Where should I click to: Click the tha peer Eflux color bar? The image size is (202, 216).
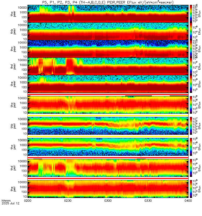click(x=191, y=14)
